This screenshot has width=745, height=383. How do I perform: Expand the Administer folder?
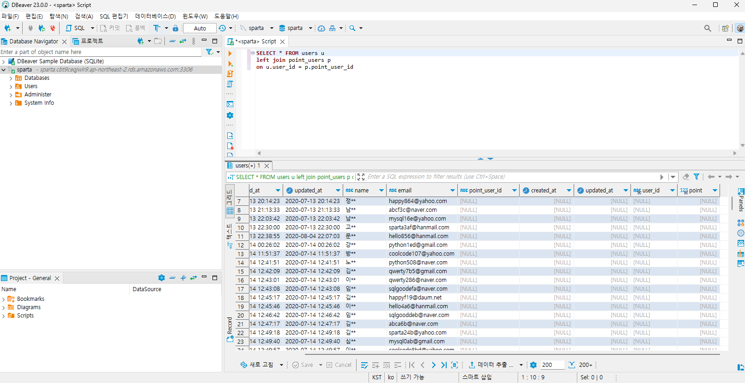pyautogui.click(x=11, y=95)
